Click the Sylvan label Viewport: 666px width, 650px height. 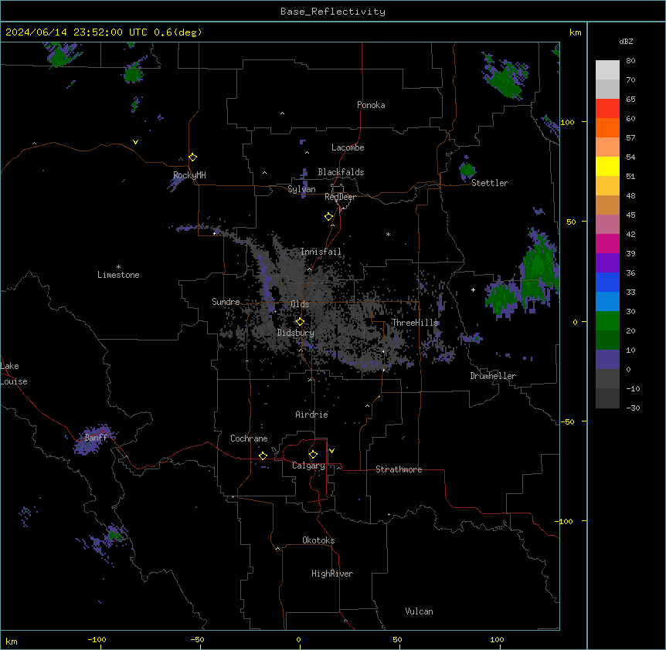301,189
